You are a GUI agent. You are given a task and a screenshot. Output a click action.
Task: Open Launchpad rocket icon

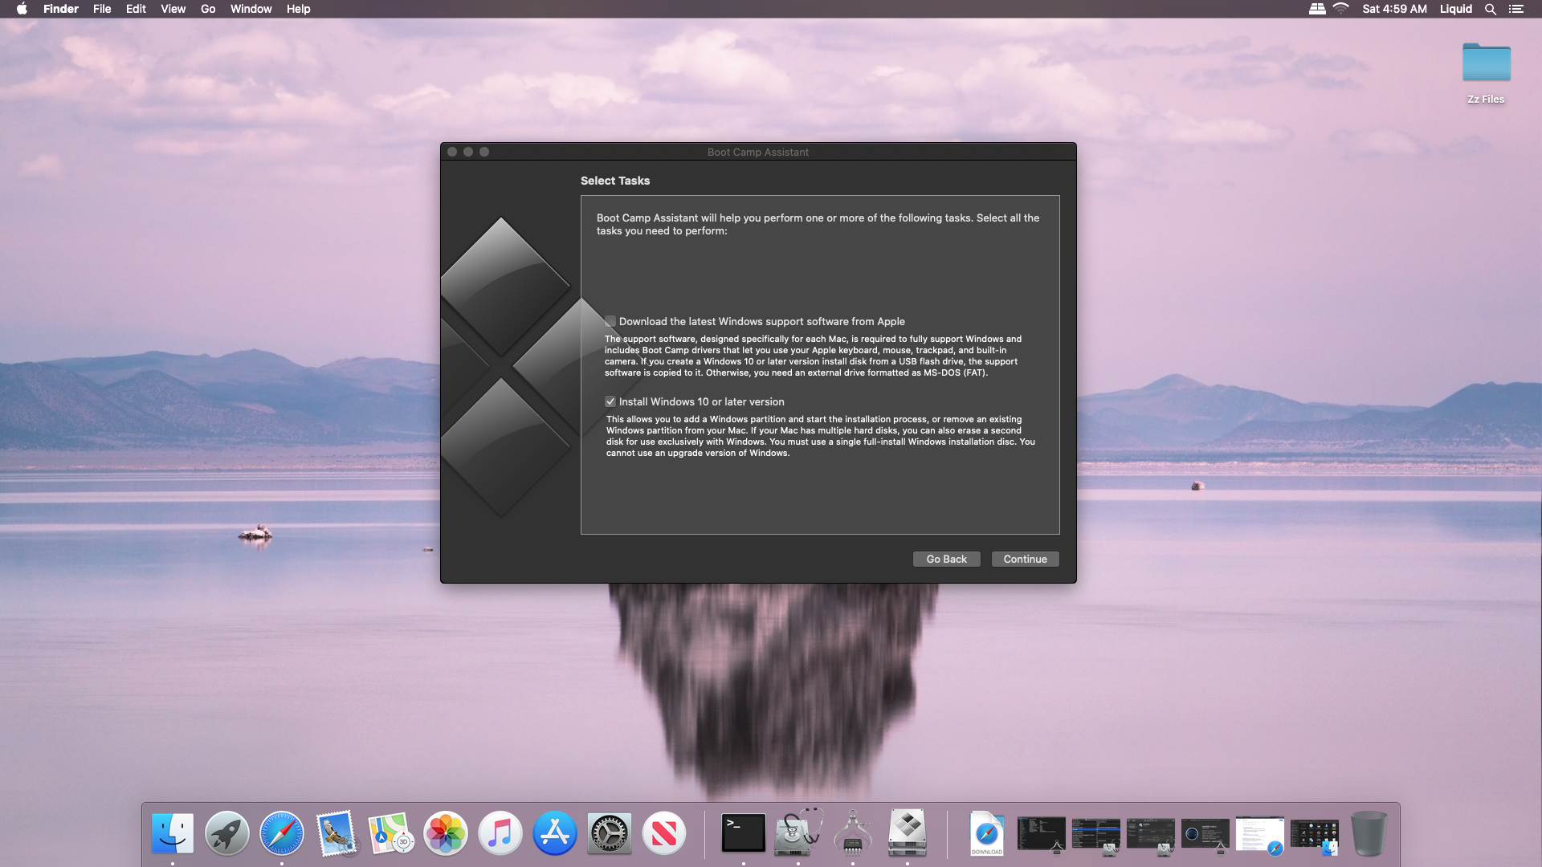(x=227, y=833)
